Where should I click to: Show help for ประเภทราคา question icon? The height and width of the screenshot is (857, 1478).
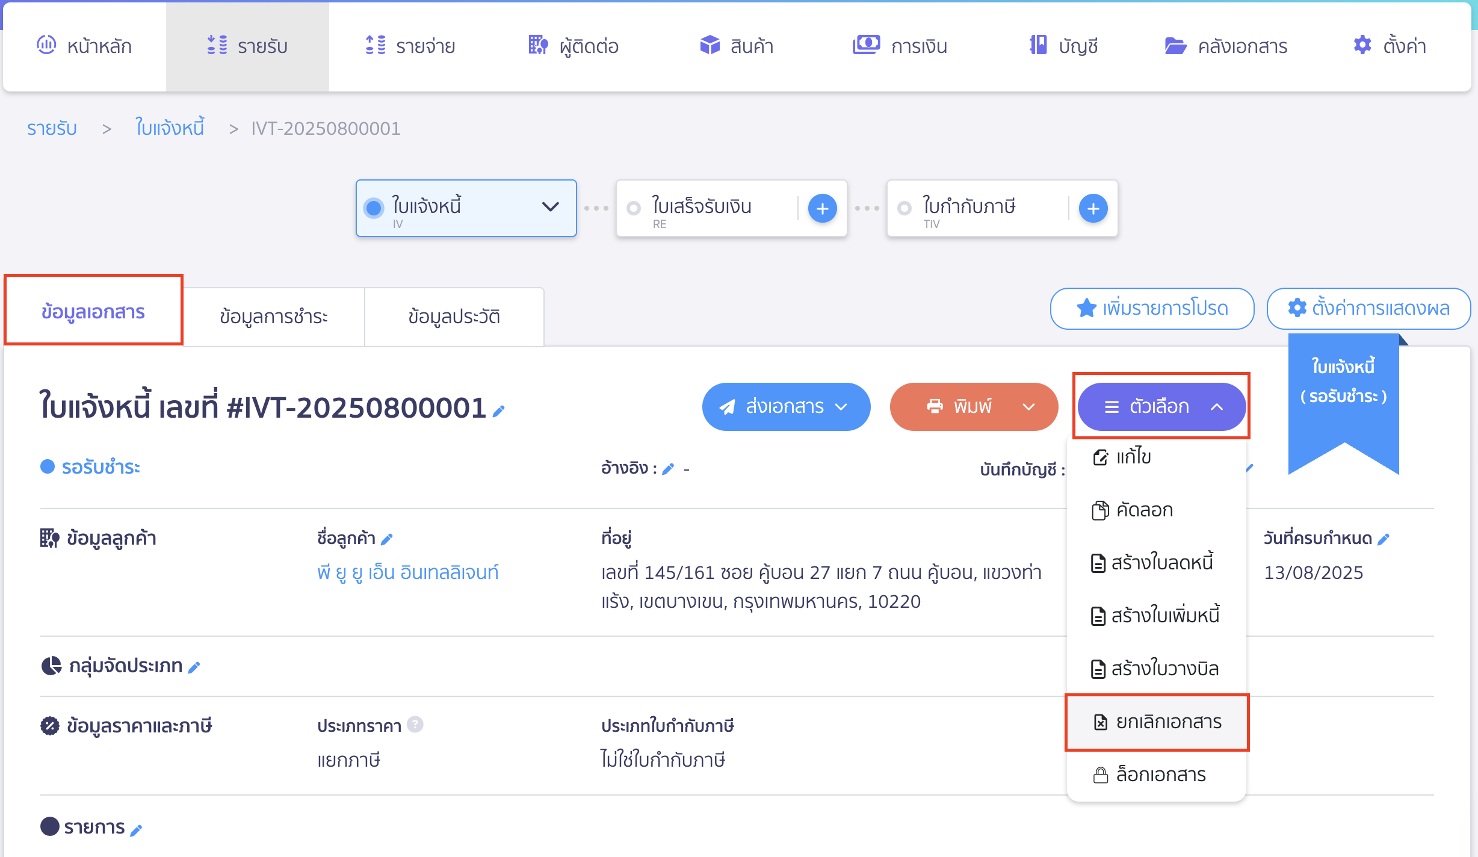pos(415,724)
